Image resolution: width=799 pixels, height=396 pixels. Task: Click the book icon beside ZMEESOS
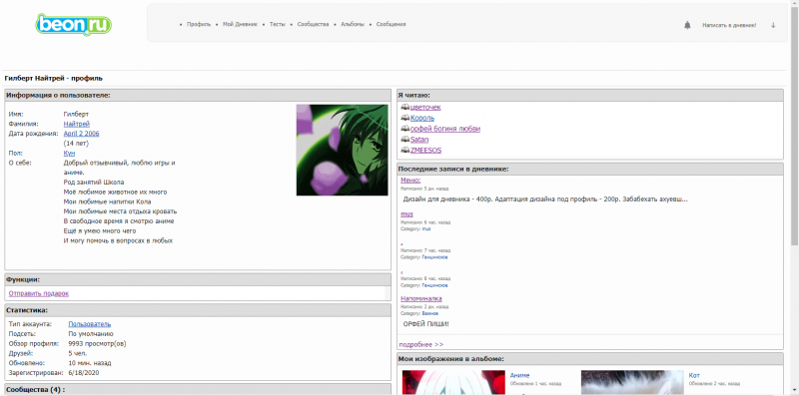click(405, 151)
